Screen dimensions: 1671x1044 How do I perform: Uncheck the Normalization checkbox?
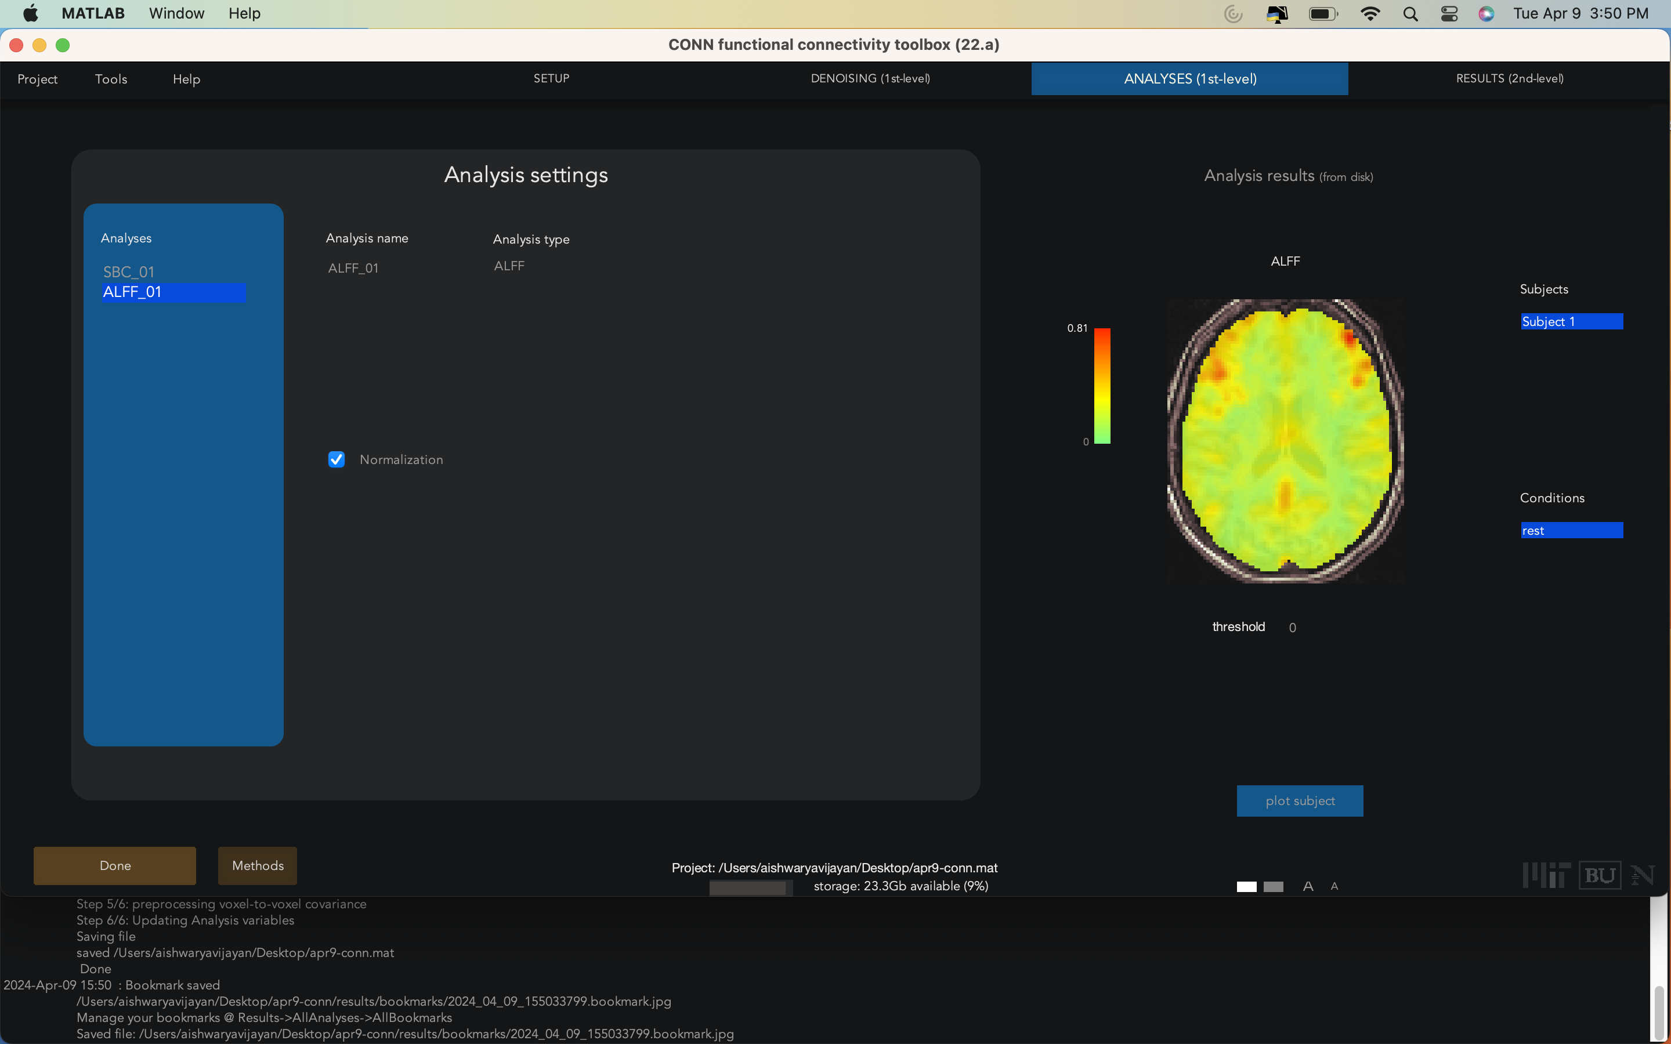[x=337, y=459]
